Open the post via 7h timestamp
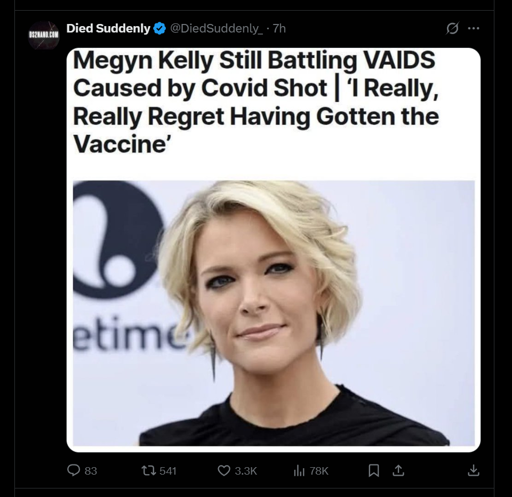The height and width of the screenshot is (497, 512). pyautogui.click(x=279, y=29)
